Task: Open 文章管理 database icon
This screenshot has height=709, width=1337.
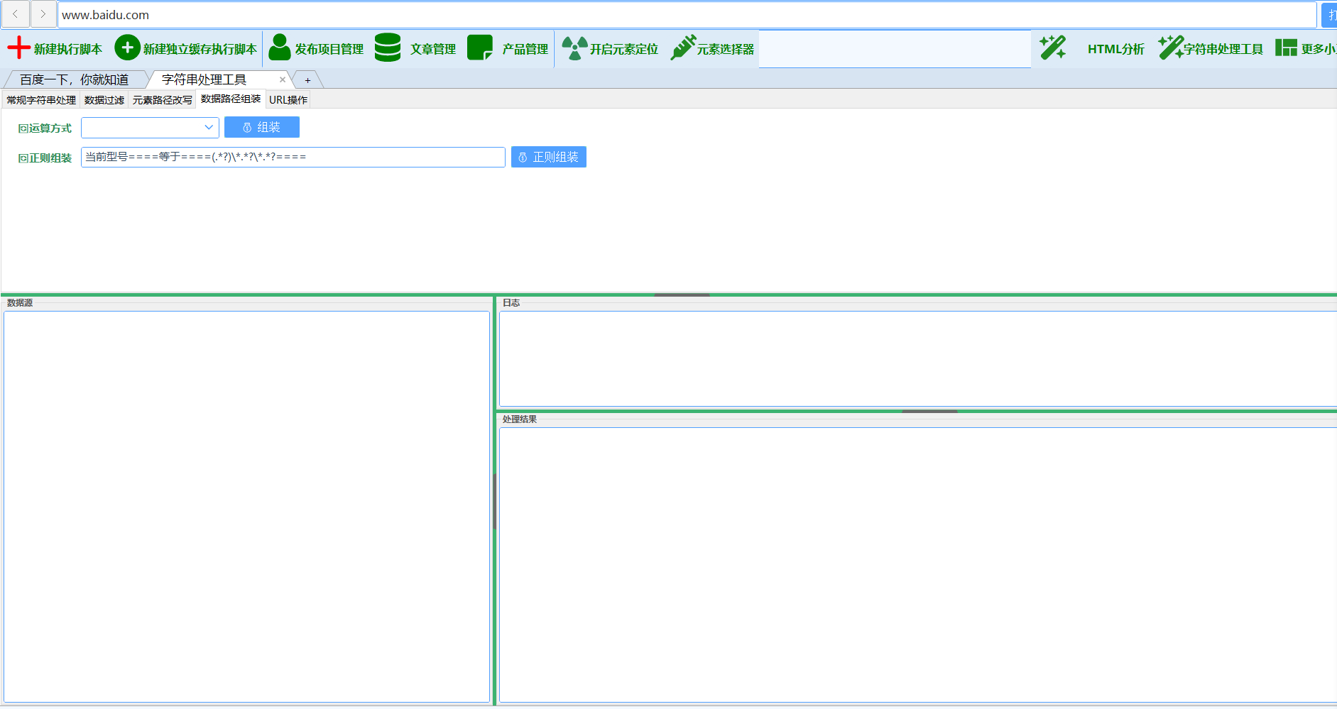Action: tap(388, 48)
